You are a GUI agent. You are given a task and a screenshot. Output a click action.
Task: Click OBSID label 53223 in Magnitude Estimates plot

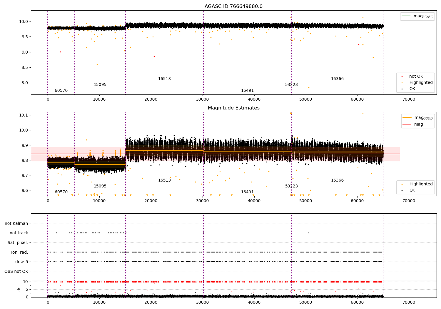tap(291, 186)
